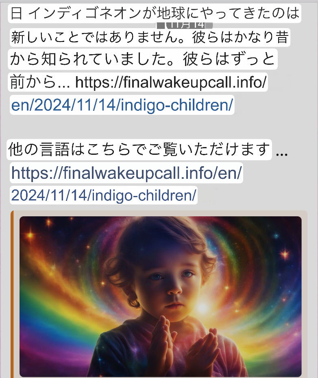
Task: Open the first finalwakeupcall.info link
Action: tap(171, 82)
